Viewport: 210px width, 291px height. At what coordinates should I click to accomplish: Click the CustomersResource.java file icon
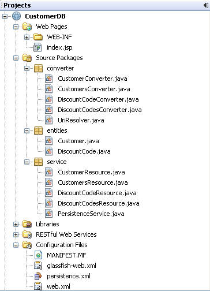coord(49,182)
